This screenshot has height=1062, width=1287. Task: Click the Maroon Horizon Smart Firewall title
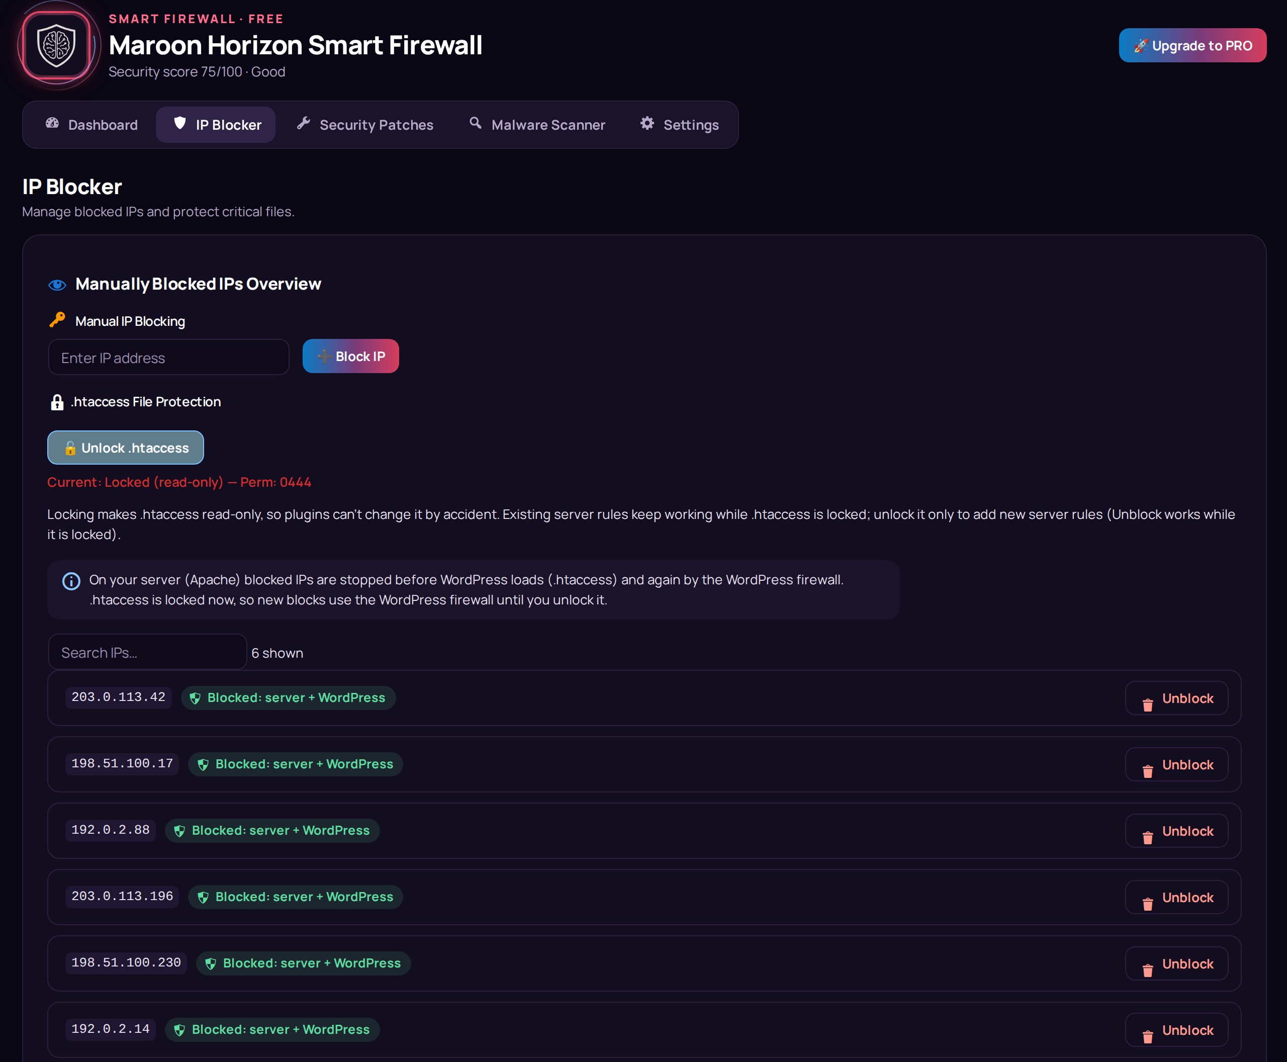pyautogui.click(x=296, y=45)
